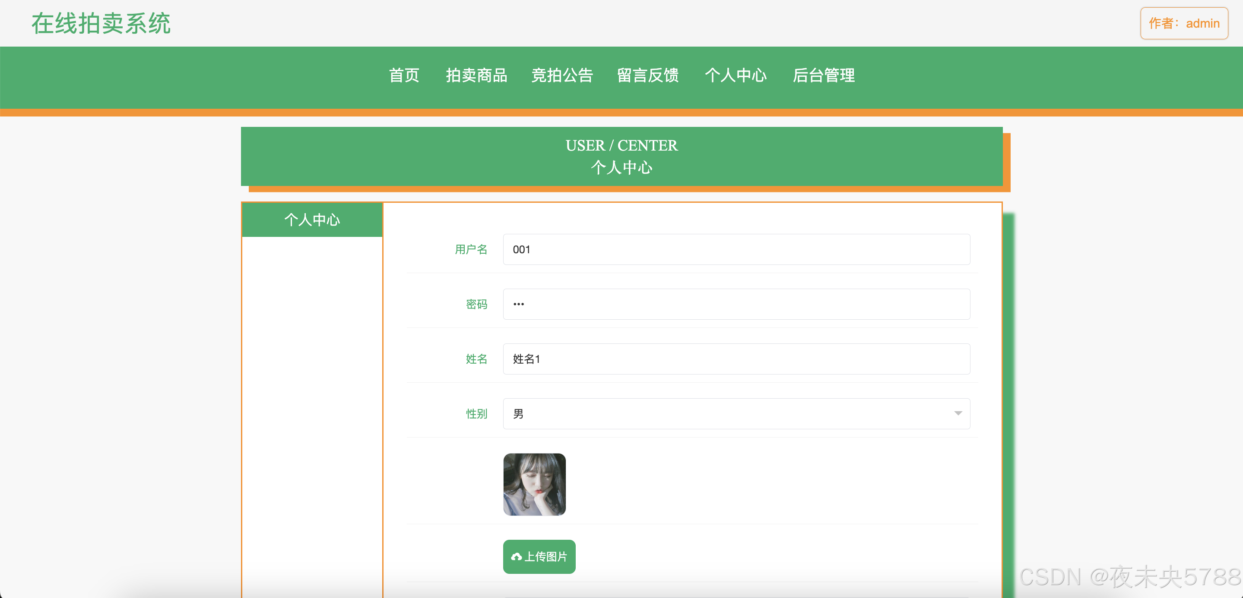Click the 用户名 field label
The width and height of the screenshot is (1243, 598).
point(471,249)
